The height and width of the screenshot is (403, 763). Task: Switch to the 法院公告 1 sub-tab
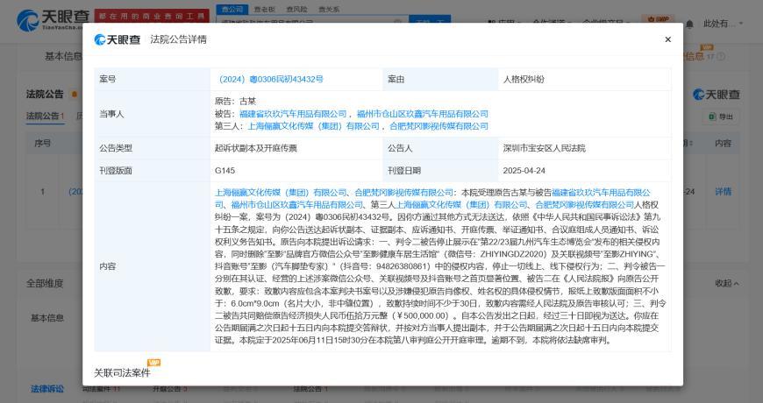pyautogui.click(x=46, y=117)
